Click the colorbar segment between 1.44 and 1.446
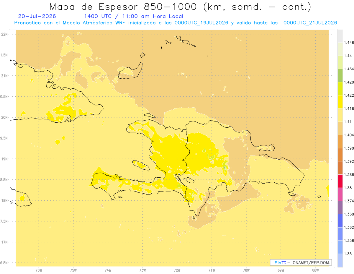The width and height of the screenshot is (354, 274). click(340, 49)
